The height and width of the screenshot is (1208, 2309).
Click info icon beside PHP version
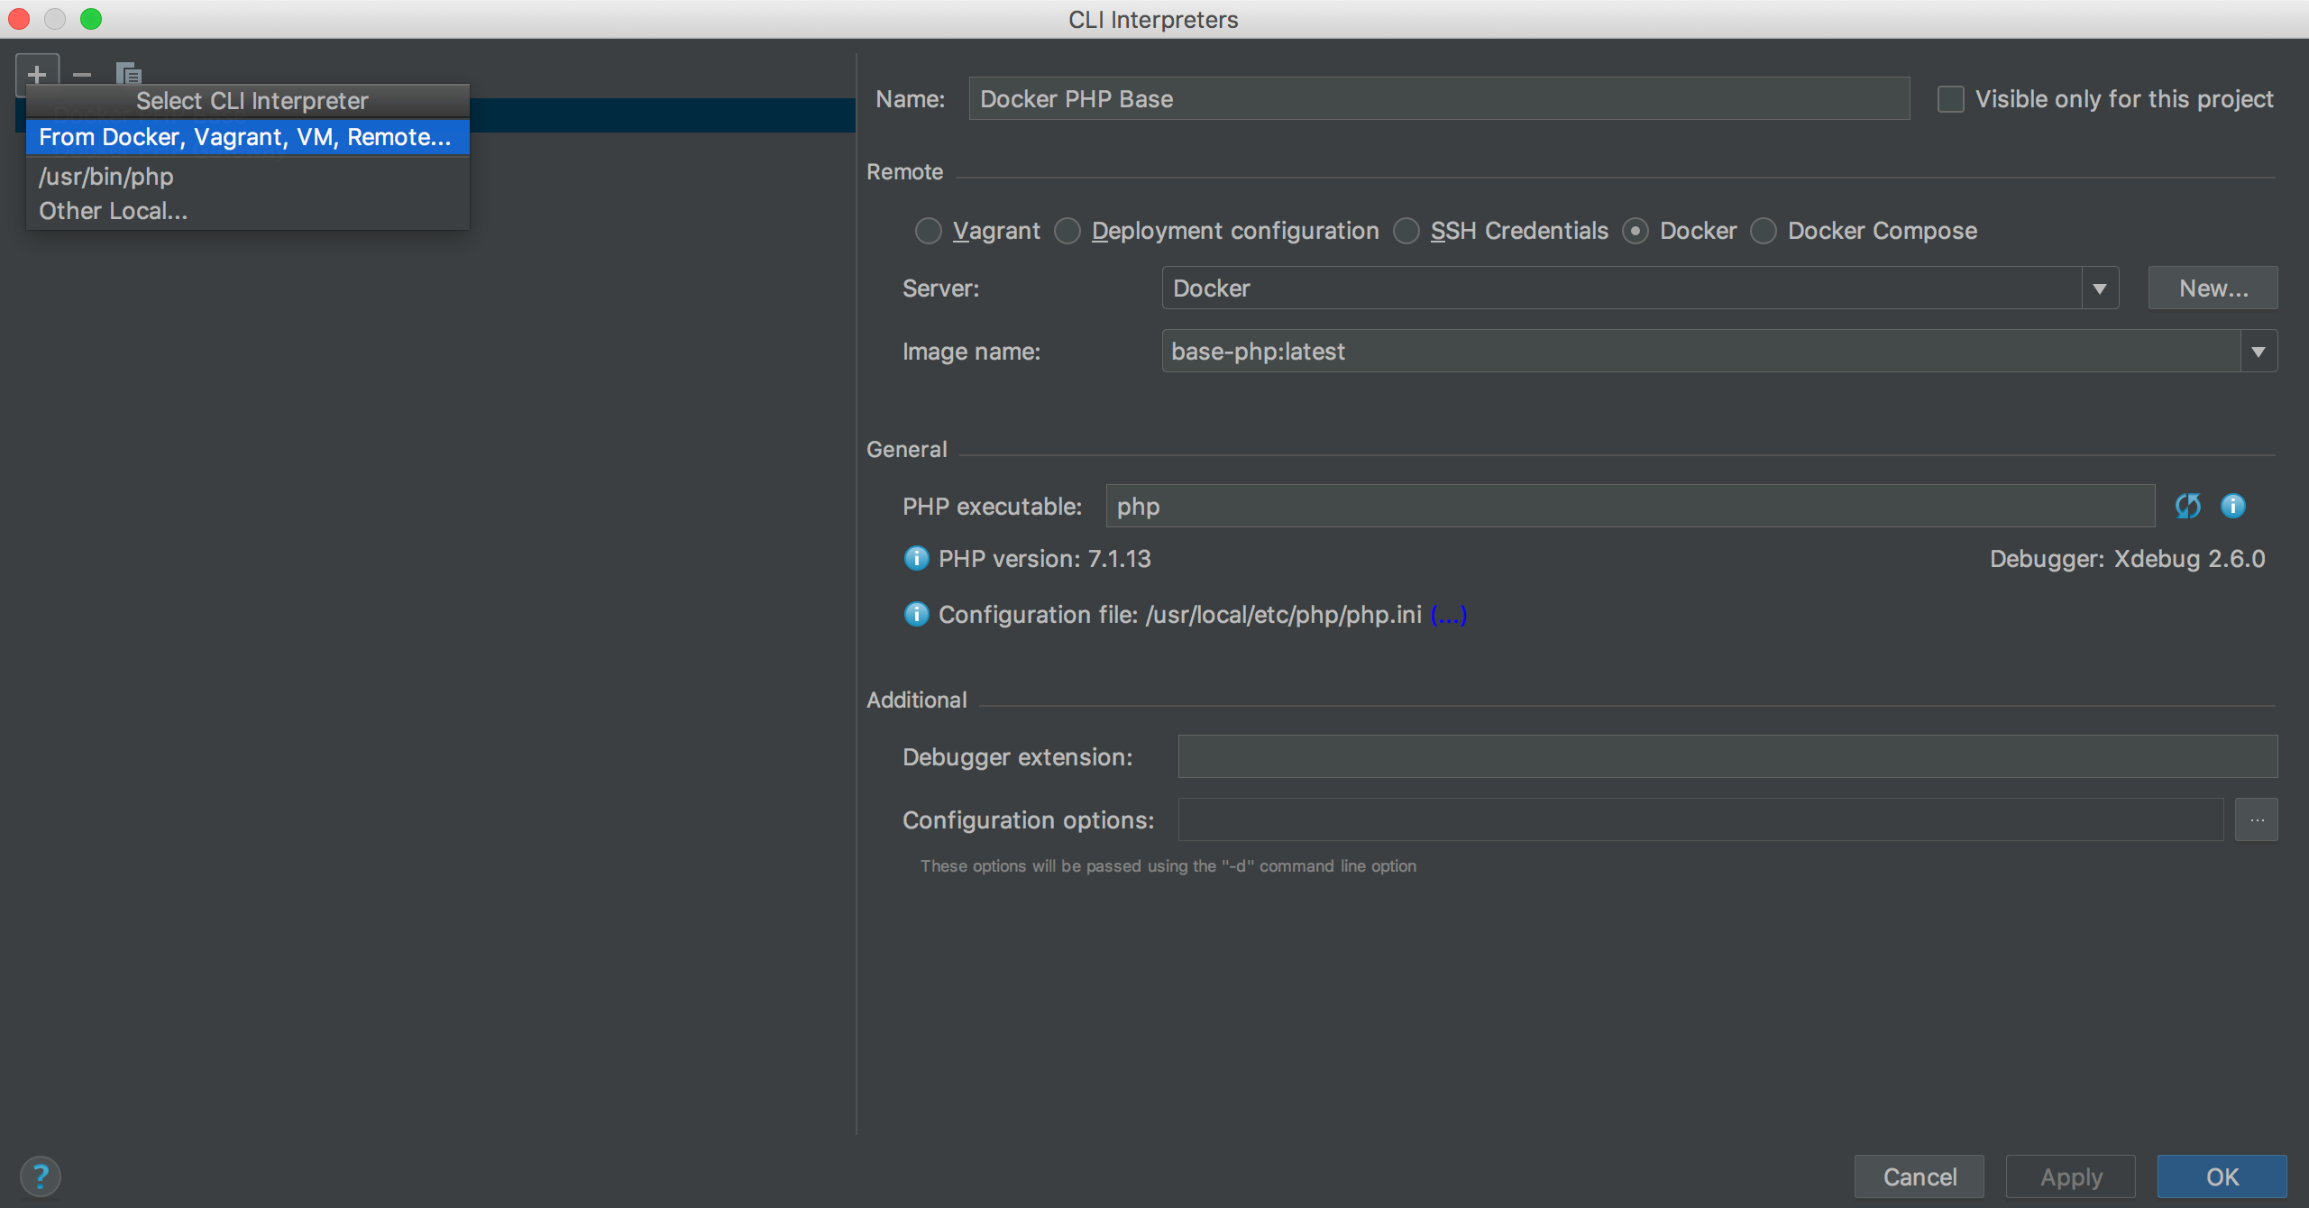click(x=916, y=559)
